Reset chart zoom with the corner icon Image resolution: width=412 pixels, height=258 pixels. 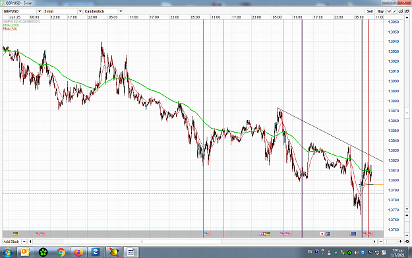407,242
